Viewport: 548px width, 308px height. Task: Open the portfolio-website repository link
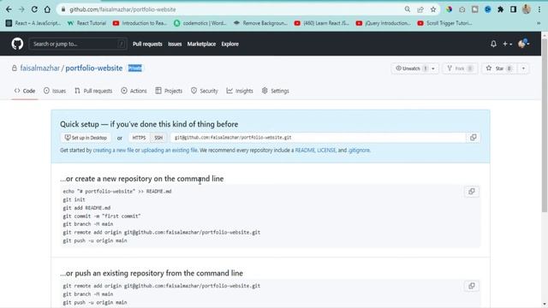pos(94,68)
